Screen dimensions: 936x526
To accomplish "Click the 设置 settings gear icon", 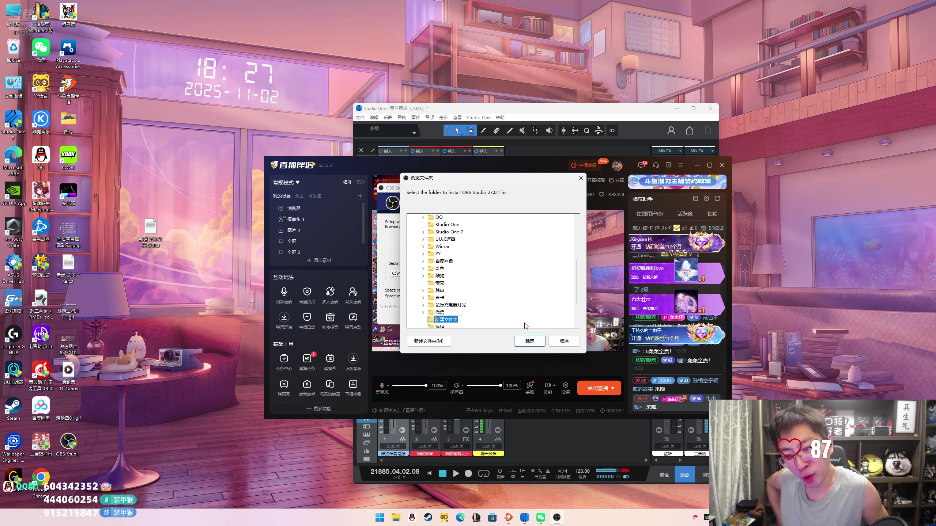I will tap(565, 385).
